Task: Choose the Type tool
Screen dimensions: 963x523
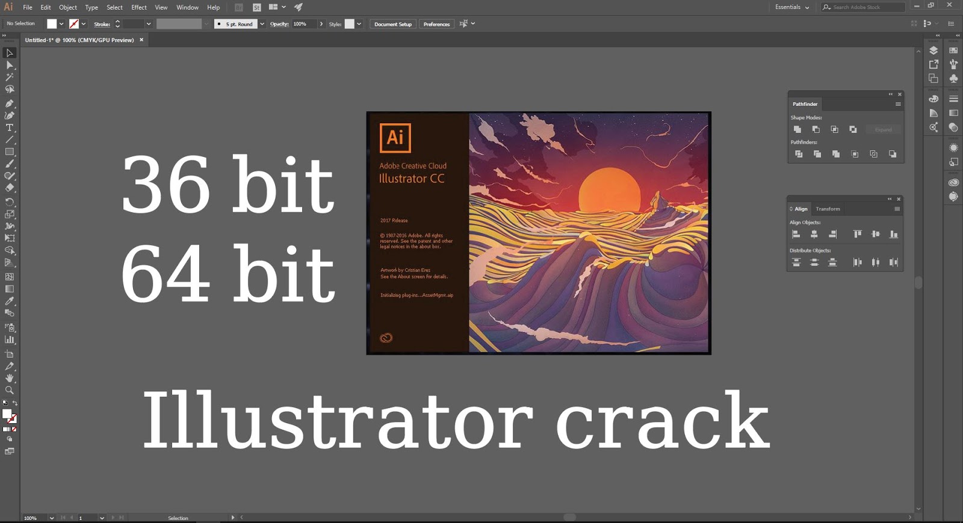Action: [x=10, y=127]
